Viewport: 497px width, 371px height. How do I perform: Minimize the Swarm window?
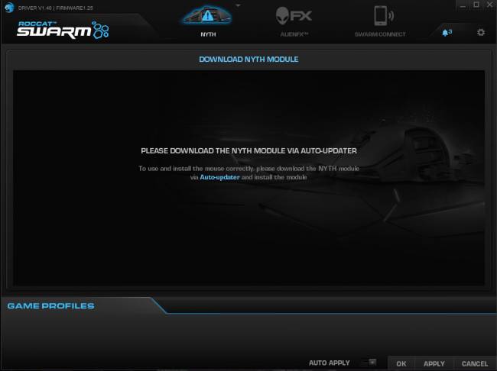tap(461, 5)
